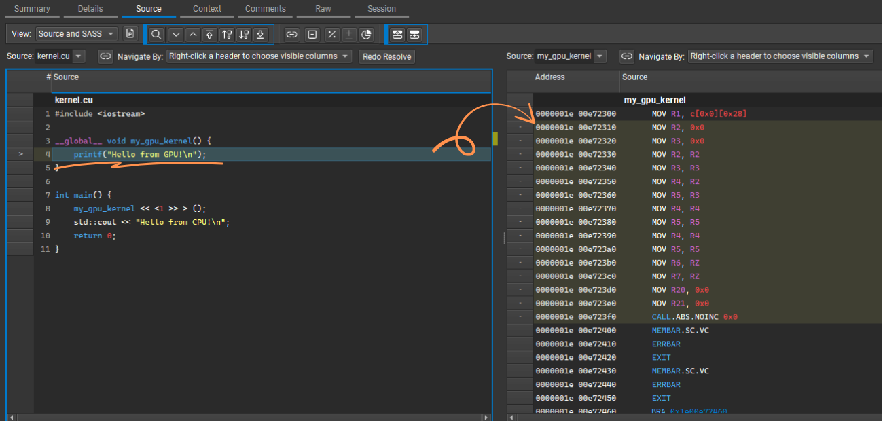Select the 'CALL.ABS.NOINC 0x0' instruction
The width and height of the screenshot is (883, 421).
[x=694, y=317]
